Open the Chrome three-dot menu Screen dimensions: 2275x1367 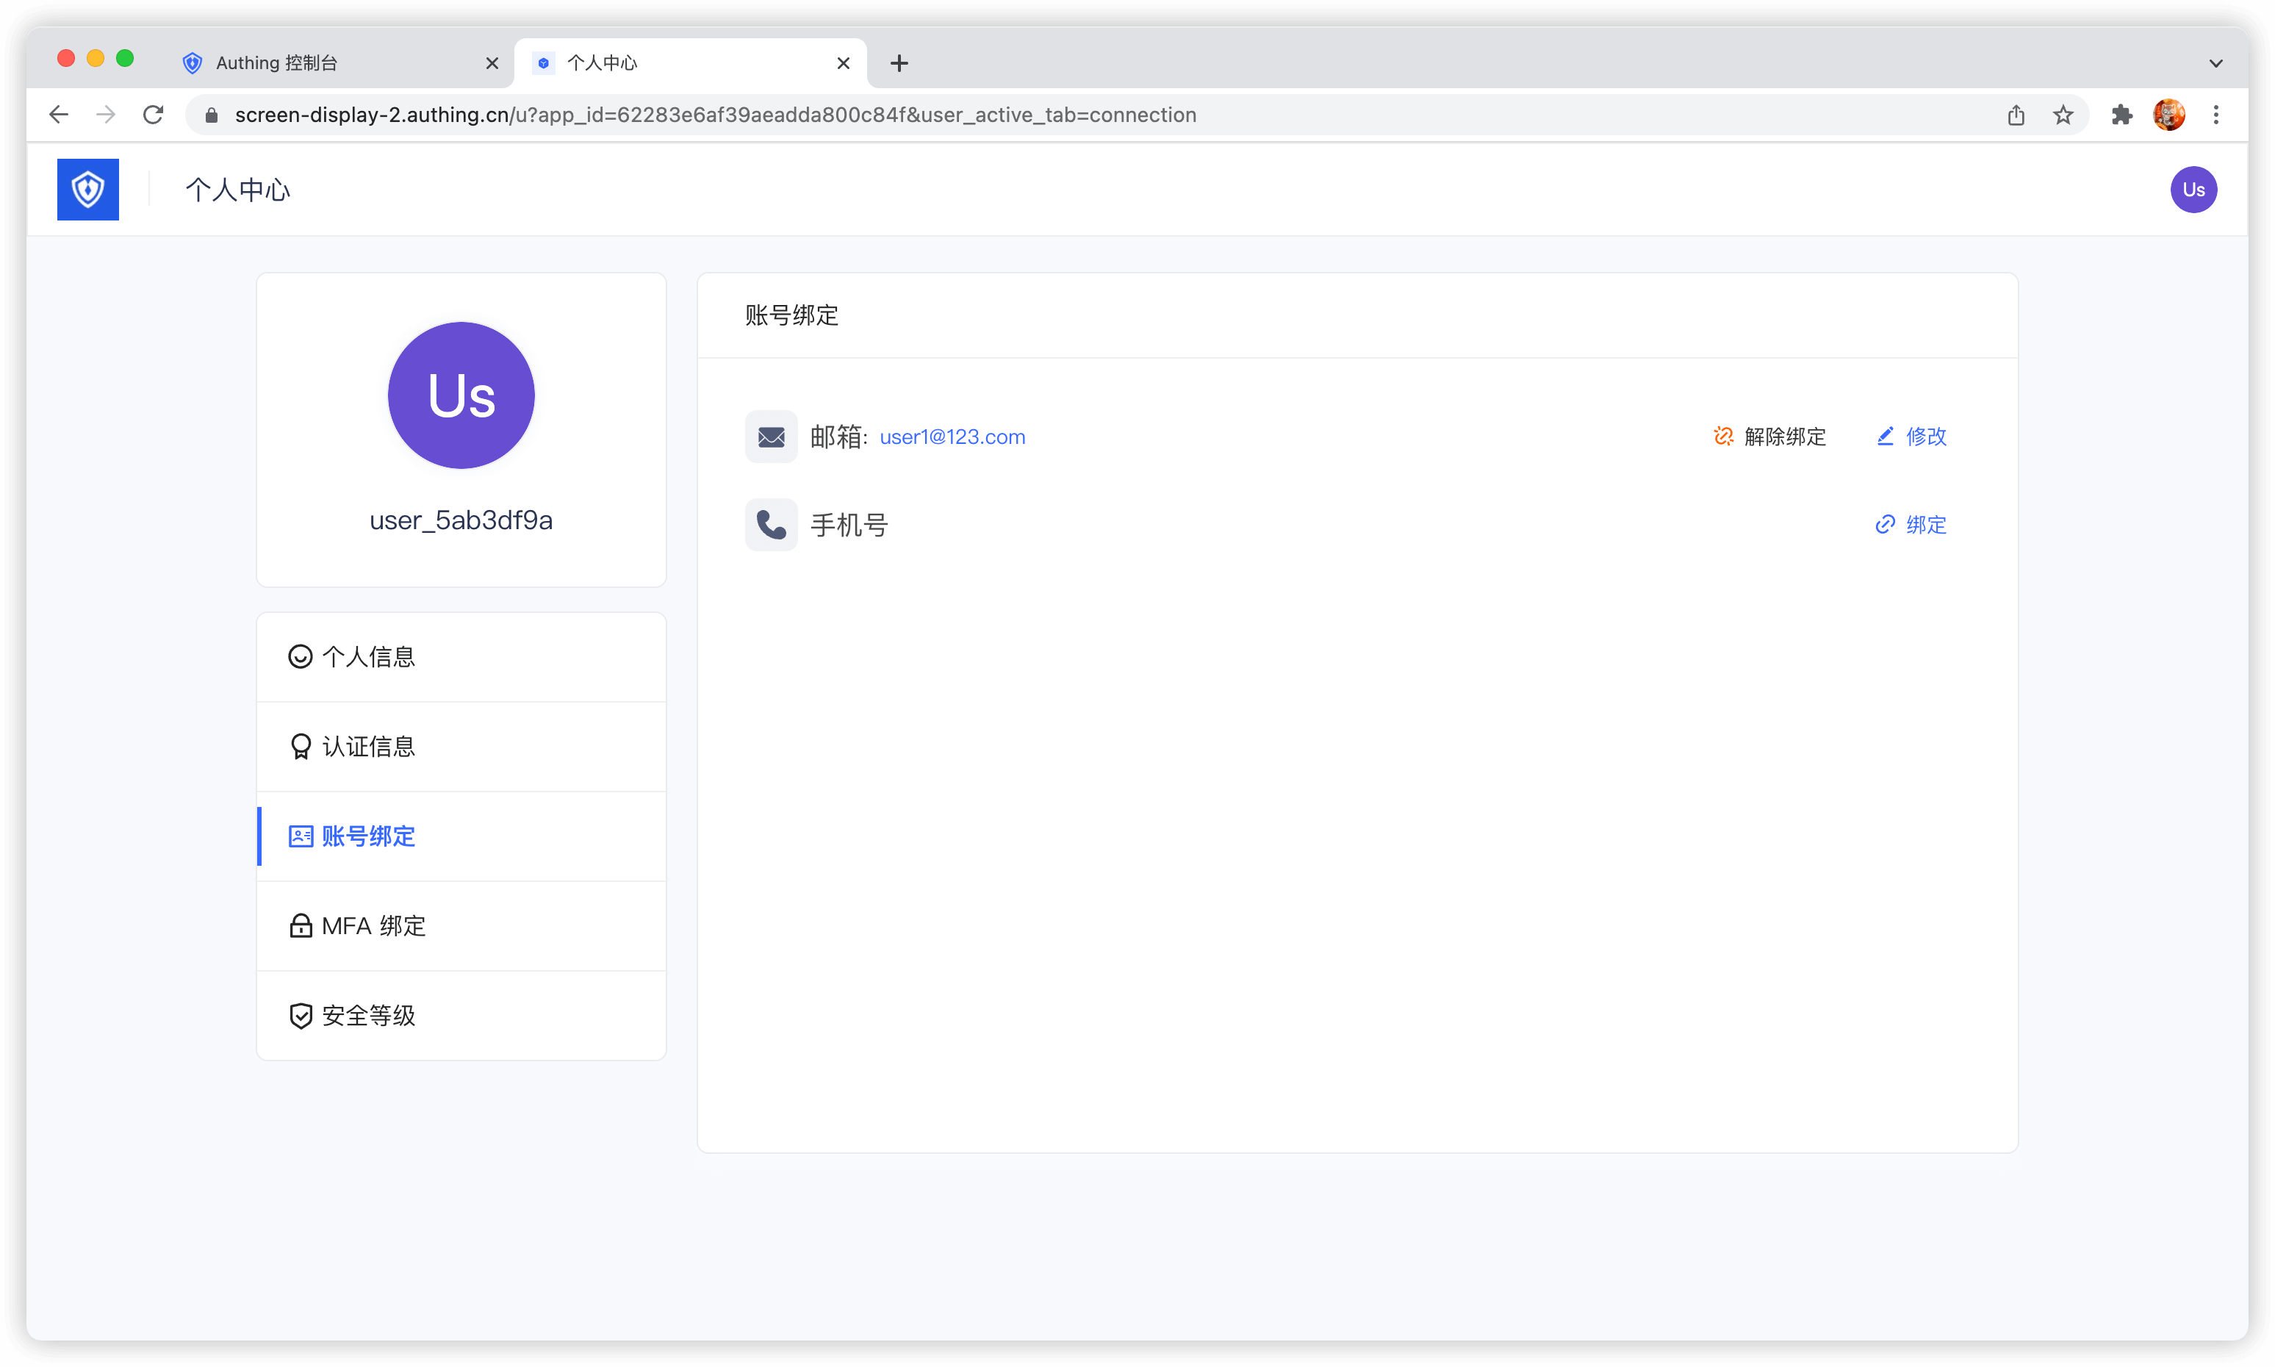(x=2216, y=115)
